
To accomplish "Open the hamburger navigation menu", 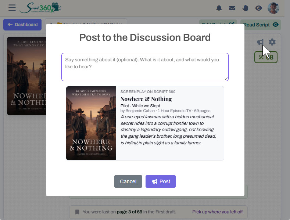I will (x=12, y=8).
